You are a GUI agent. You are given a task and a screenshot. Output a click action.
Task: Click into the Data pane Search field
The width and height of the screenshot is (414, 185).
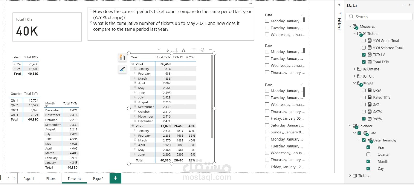coord(379,17)
